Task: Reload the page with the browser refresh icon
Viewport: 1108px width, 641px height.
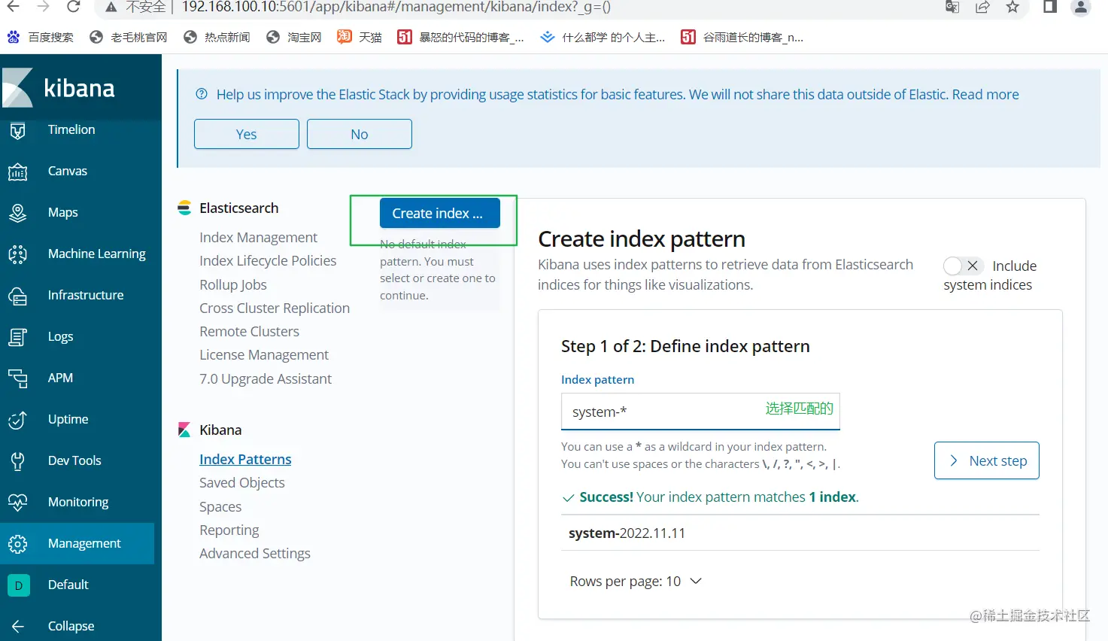Action: [73, 7]
